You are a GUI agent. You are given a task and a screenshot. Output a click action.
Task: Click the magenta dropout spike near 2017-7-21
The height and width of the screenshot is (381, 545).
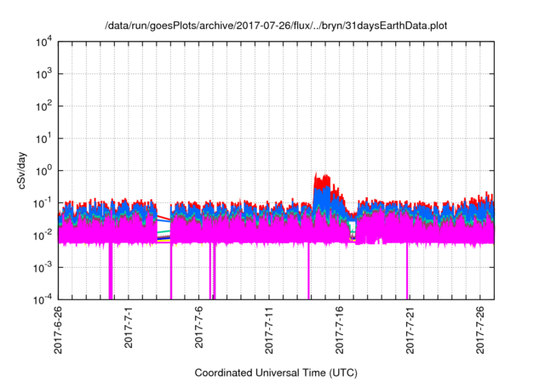tap(408, 276)
